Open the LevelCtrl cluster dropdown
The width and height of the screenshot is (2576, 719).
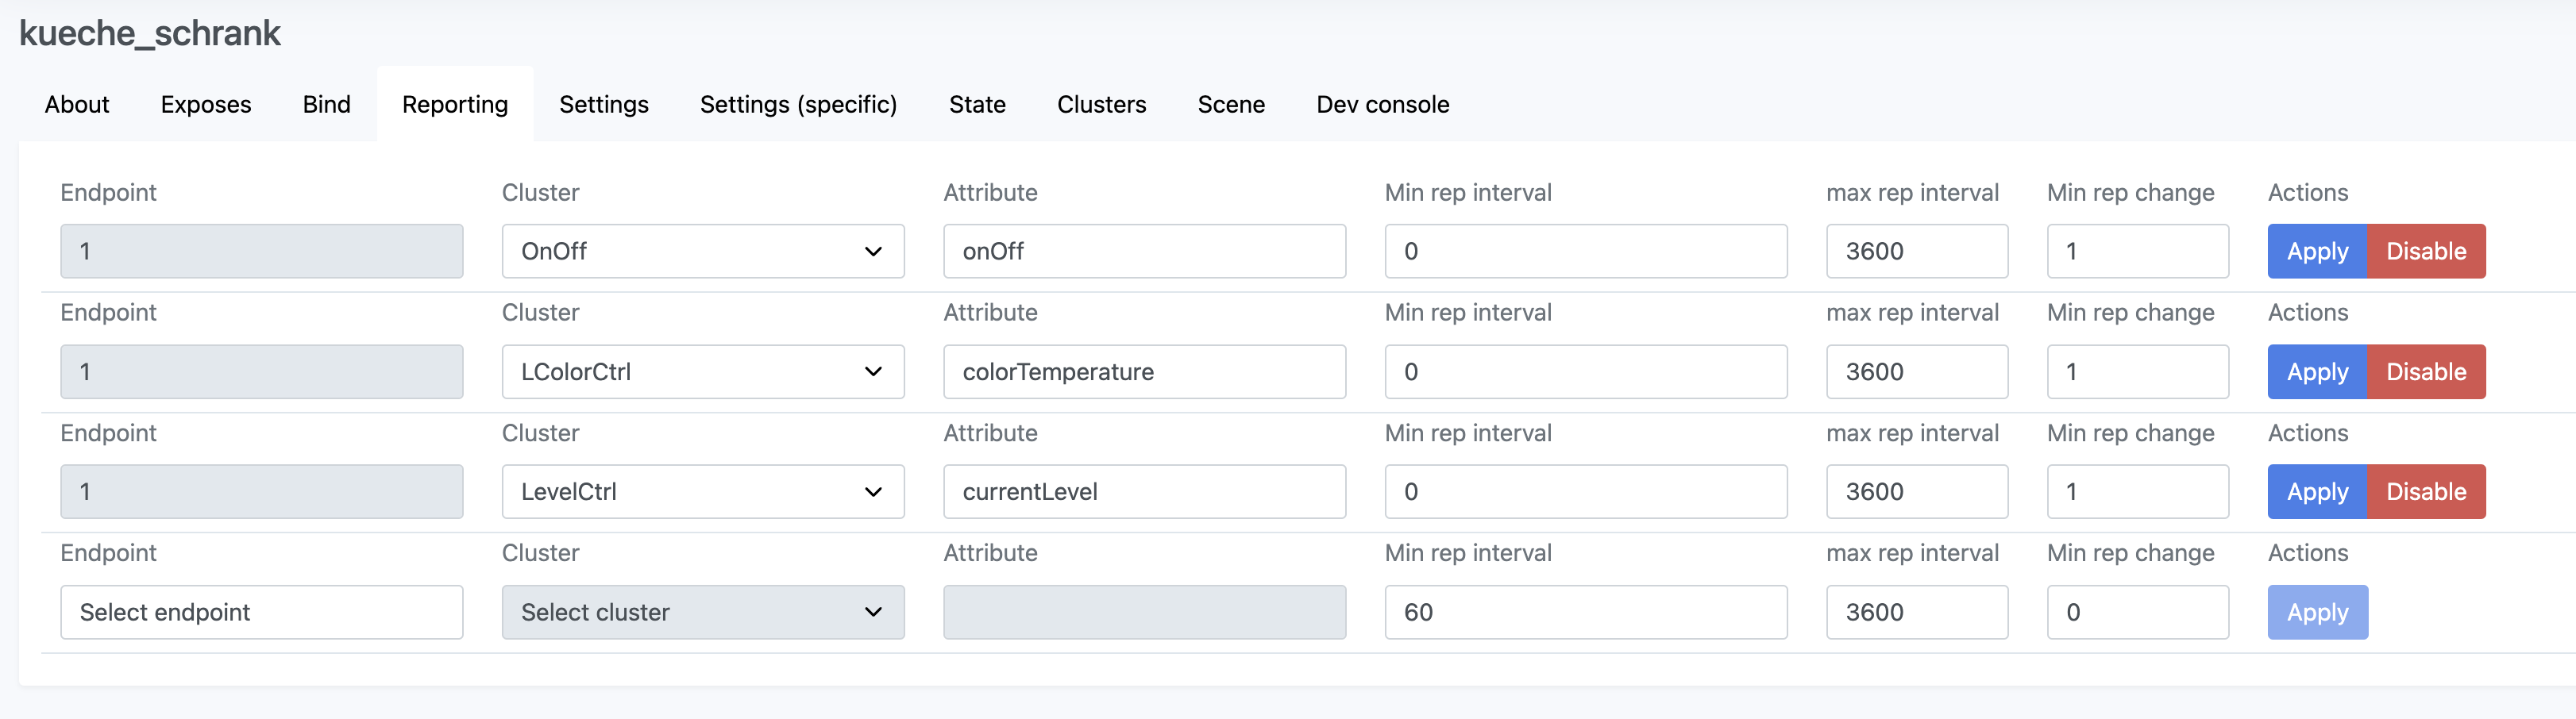pyautogui.click(x=702, y=492)
